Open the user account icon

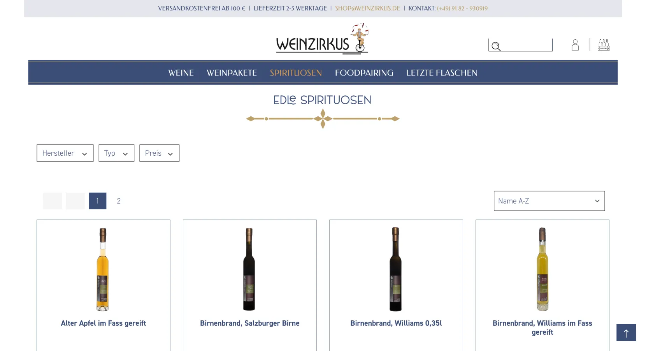tap(575, 45)
